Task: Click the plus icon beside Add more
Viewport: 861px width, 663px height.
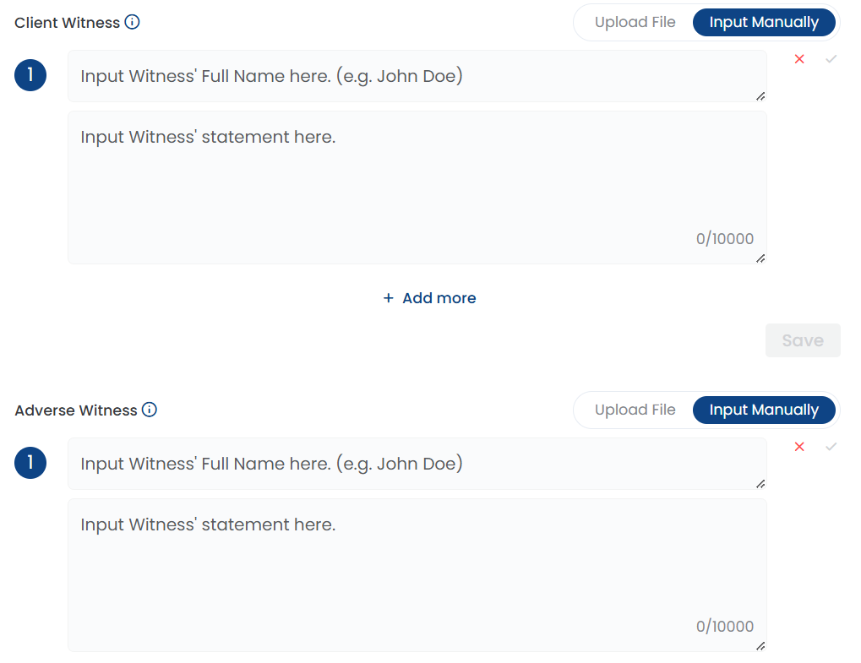Action: (388, 298)
